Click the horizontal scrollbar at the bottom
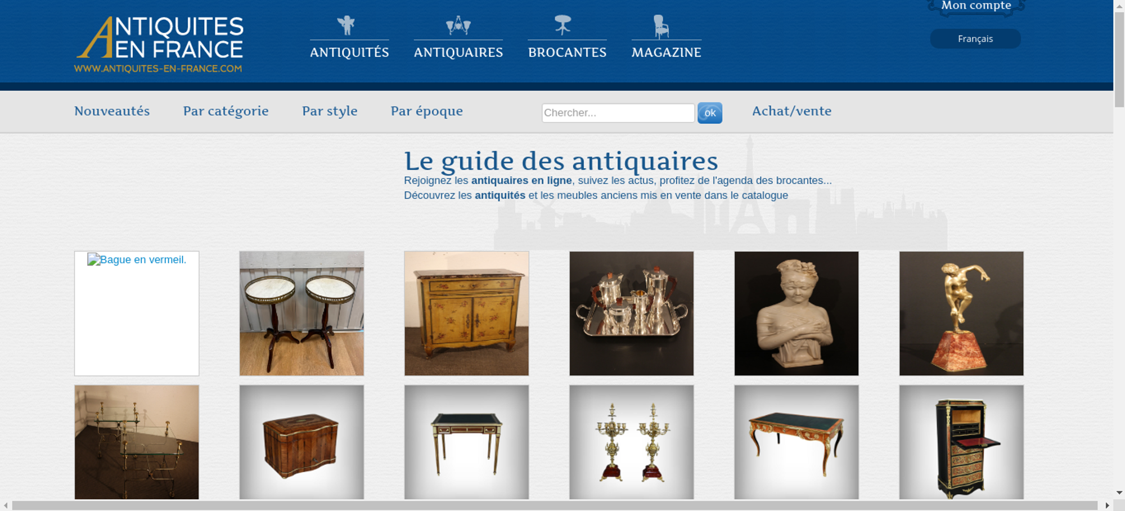This screenshot has width=1125, height=511. pos(555,505)
